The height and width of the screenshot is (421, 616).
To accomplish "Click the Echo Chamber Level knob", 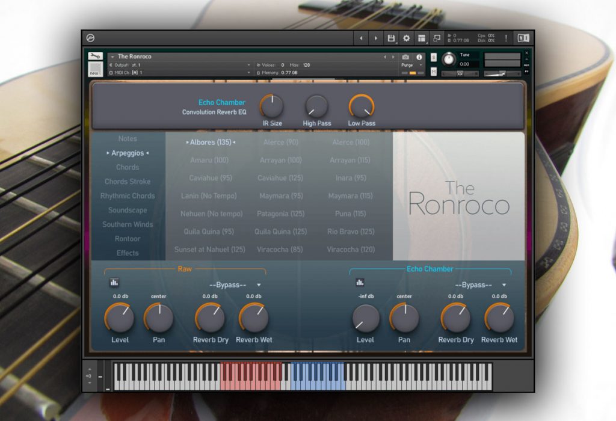I will coord(365,318).
